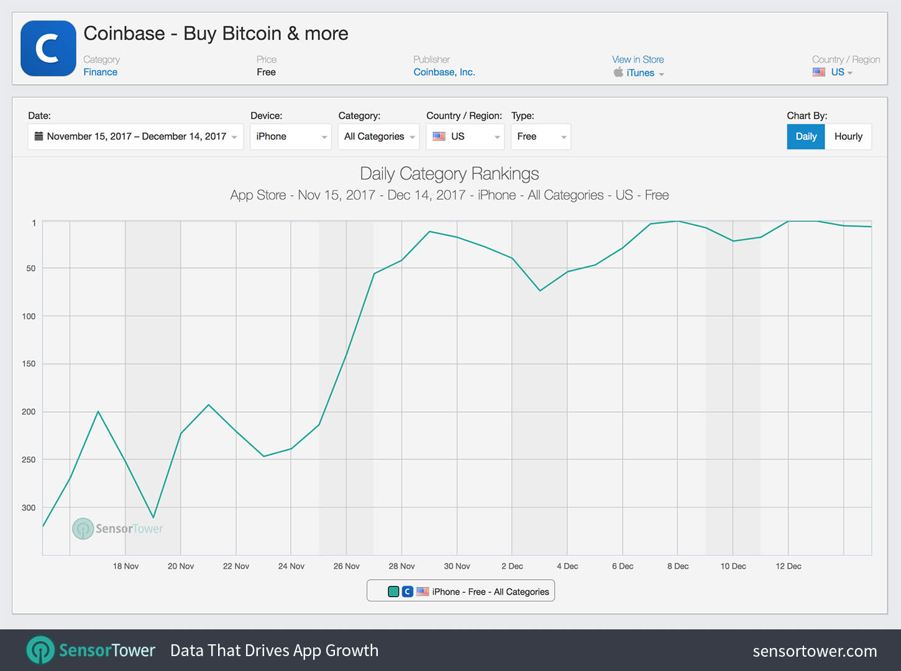The width and height of the screenshot is (901, 671).
Task: Click the US flag in the chart legend
Action: tap(423, 591)
